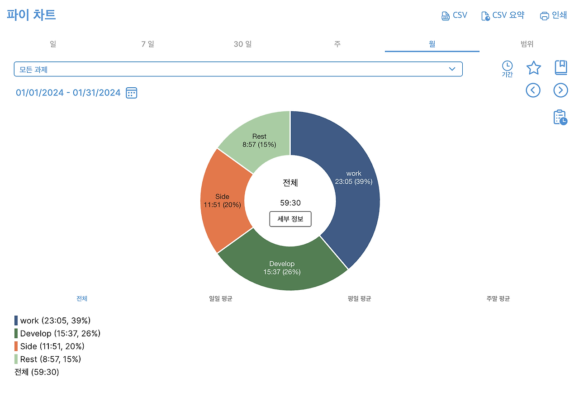Open the CSV 요약 summary export
The height and width of the screenshot is (411, 579).
(503, 15)
